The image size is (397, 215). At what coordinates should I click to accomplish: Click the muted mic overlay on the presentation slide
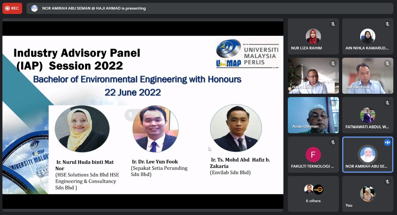(x=130, y=115)
